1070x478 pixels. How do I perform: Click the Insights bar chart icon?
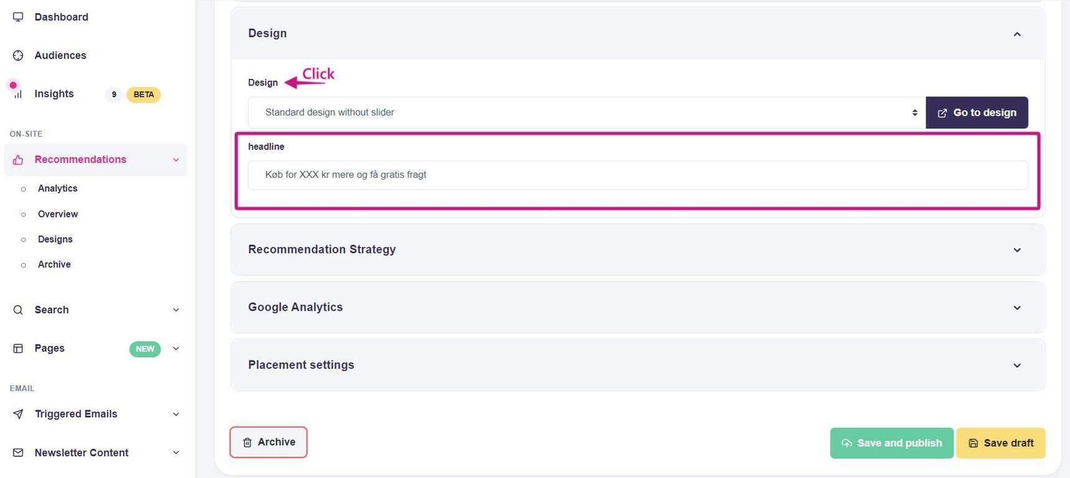pos(18,94)
